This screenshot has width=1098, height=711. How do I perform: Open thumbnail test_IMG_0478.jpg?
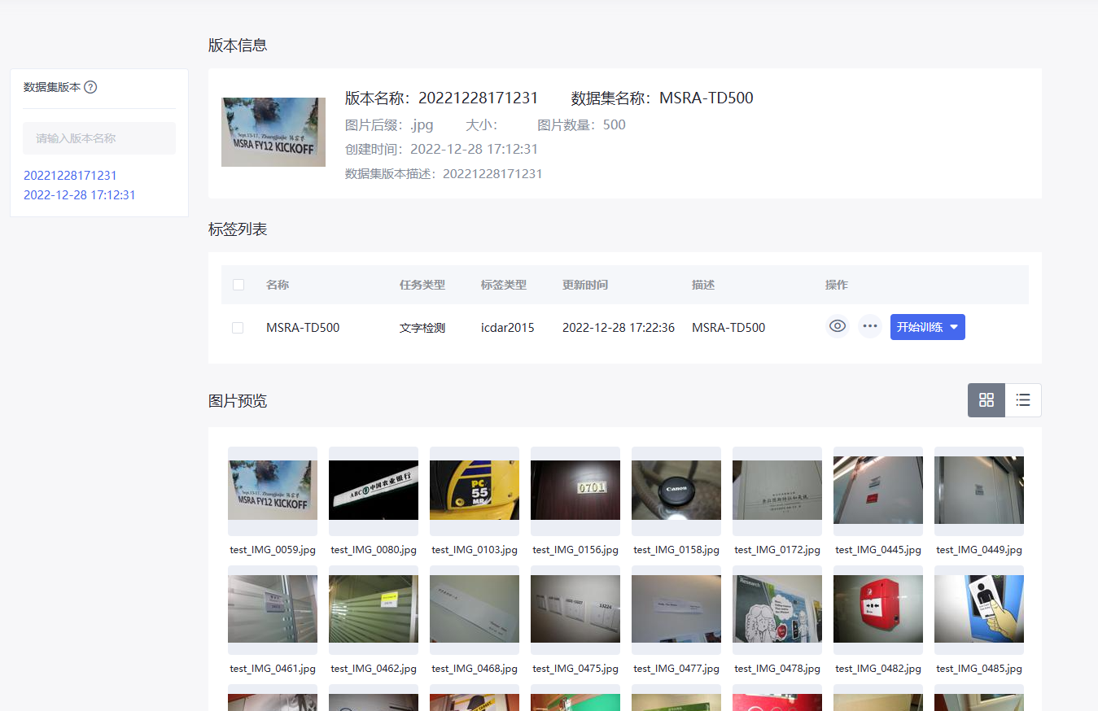(x=777, y=609)
